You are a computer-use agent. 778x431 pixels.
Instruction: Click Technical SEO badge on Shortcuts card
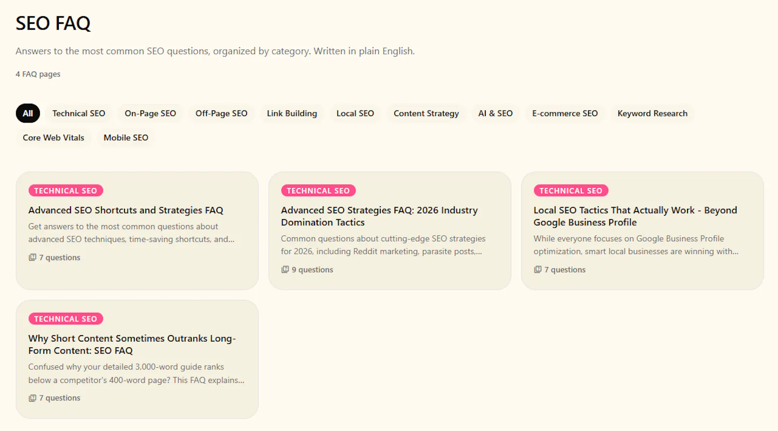66,191
